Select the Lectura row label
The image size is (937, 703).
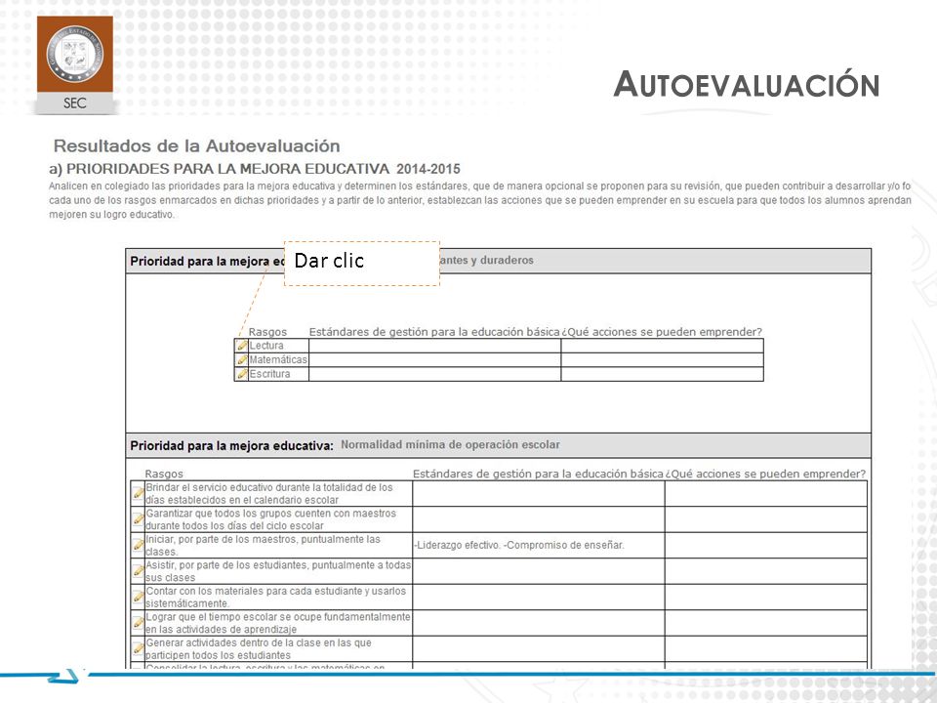(266, 346)
